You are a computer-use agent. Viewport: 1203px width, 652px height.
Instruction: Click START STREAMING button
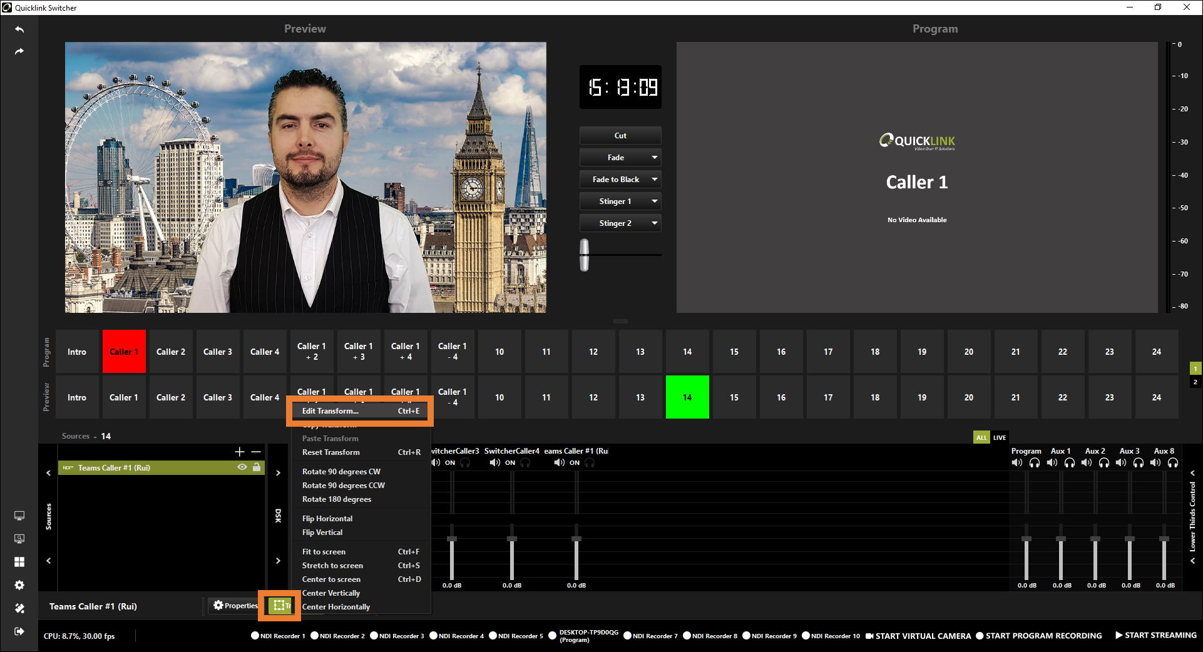[x=1155, y=635]
